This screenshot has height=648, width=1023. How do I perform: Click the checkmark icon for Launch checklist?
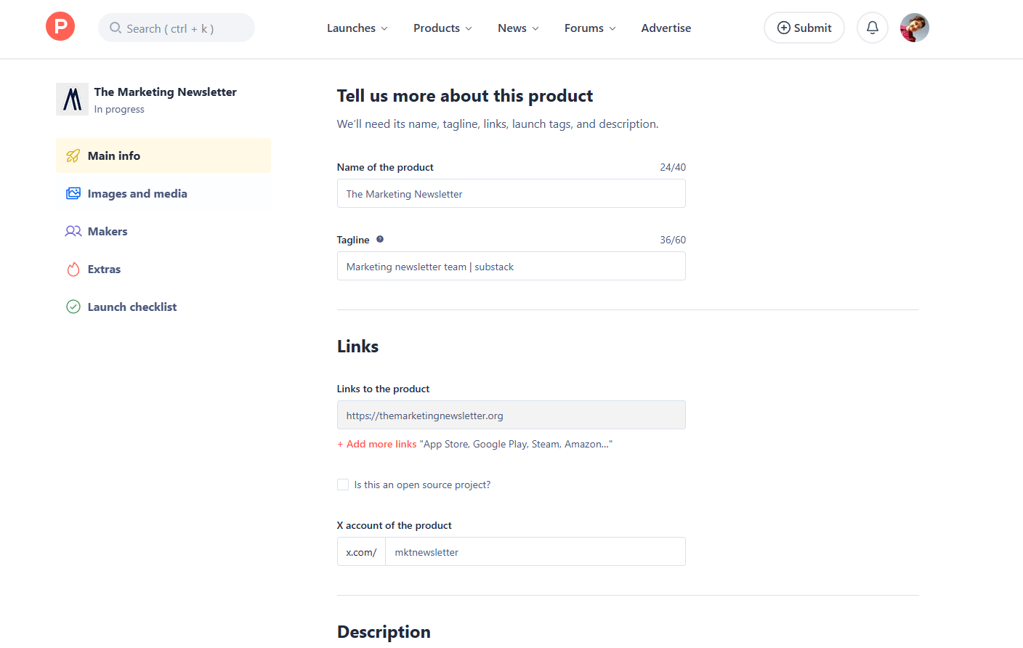pos(73,307)
